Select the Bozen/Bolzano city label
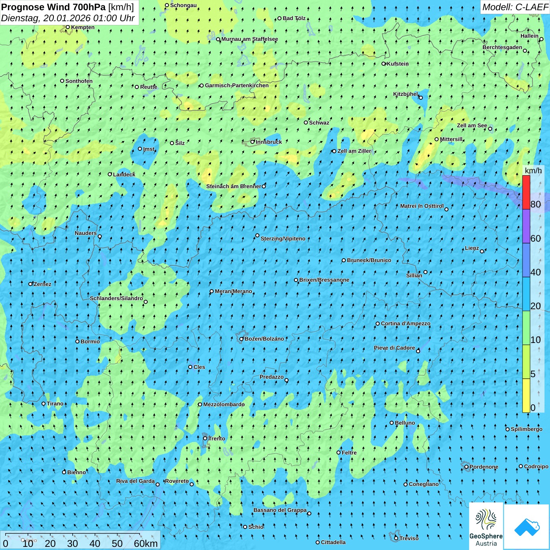550x550 pixels. coord(264,339)
